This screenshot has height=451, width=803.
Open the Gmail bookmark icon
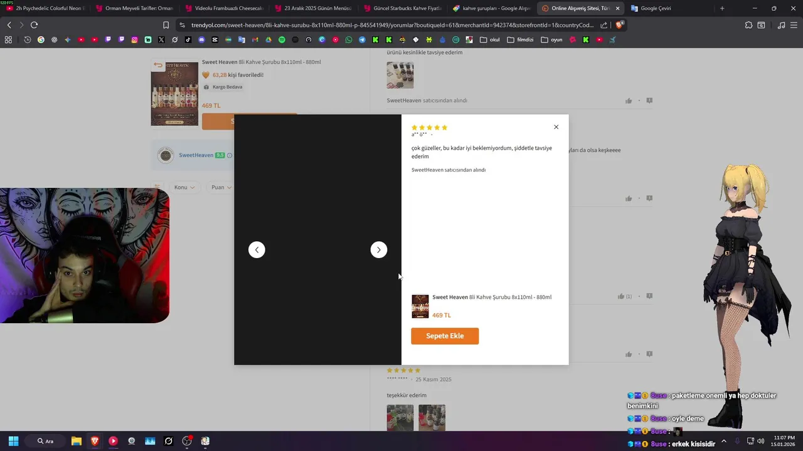pos(255,39)
